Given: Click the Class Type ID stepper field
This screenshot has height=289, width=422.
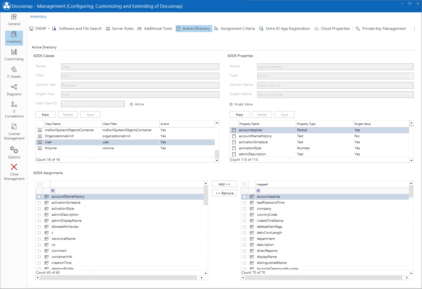Looking at the screenshot, I should click(x=93, y=104).
